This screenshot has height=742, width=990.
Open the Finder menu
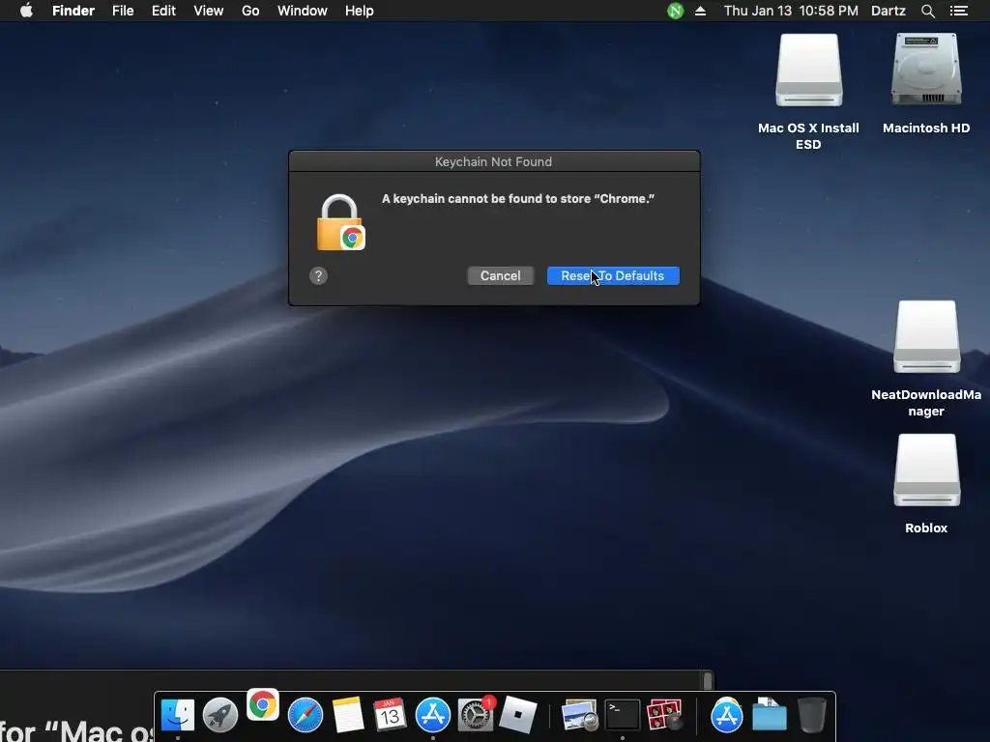73,11
